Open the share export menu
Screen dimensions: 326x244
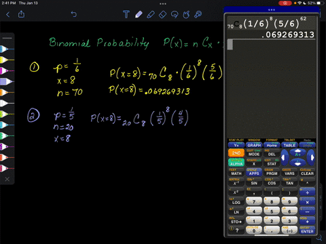pos(21,14)
